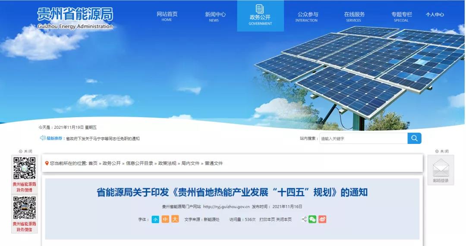Click the 政务公开 document icon in navigation

(x=260, y=9)
